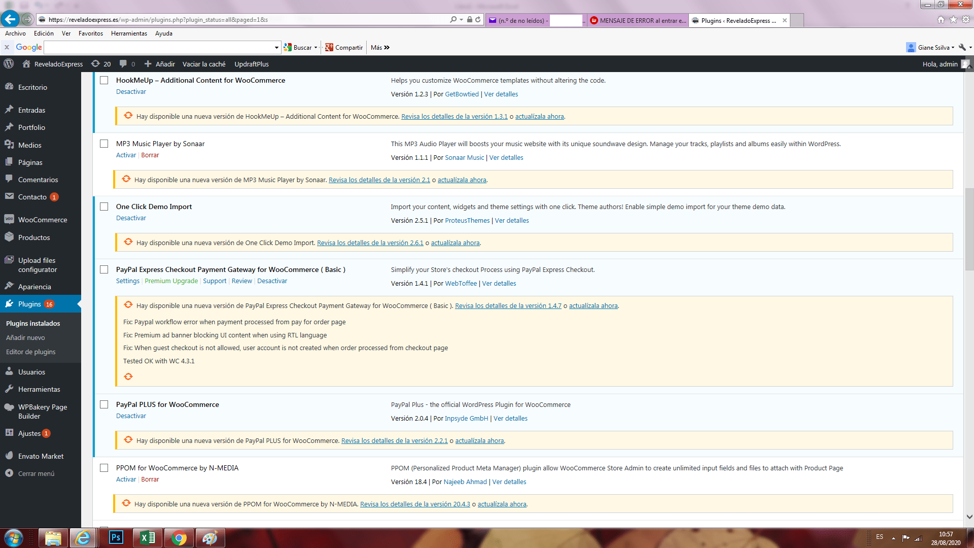Click the browser back arrow button

coord(10,19)
